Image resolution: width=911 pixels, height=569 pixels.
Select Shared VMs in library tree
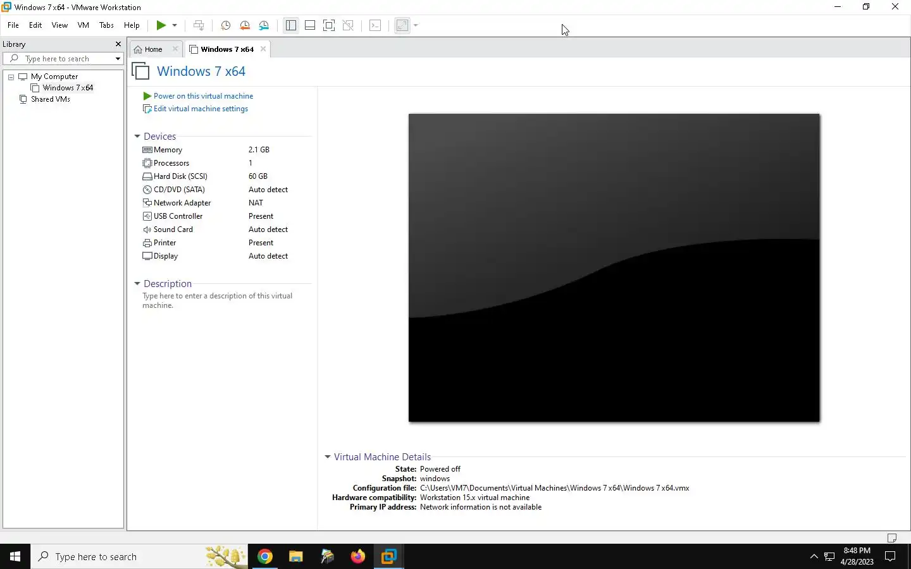51,99
